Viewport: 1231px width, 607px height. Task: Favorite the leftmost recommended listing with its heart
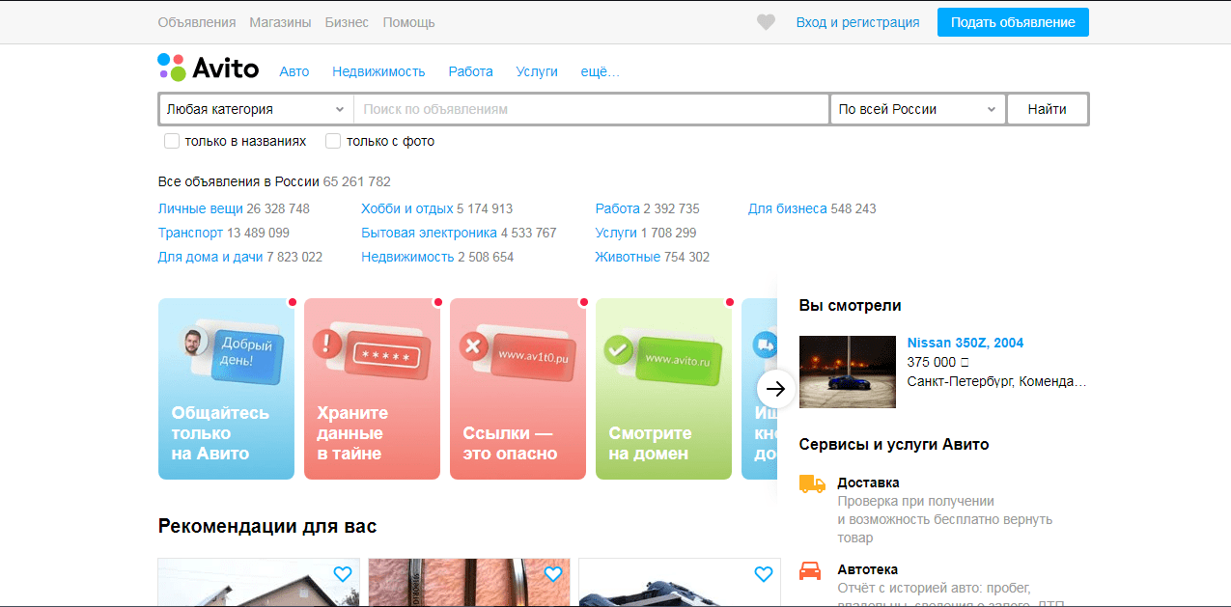point(342,574)
